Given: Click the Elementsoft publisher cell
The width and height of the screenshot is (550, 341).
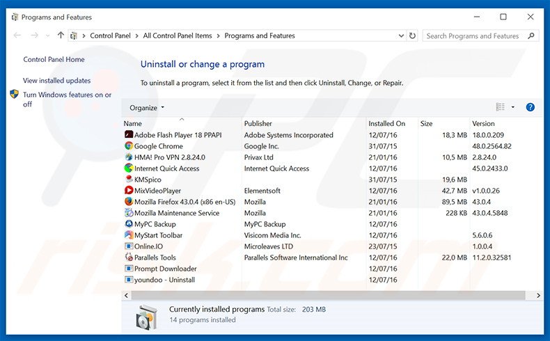Looking at the screenshot, I should coord(262,191).
